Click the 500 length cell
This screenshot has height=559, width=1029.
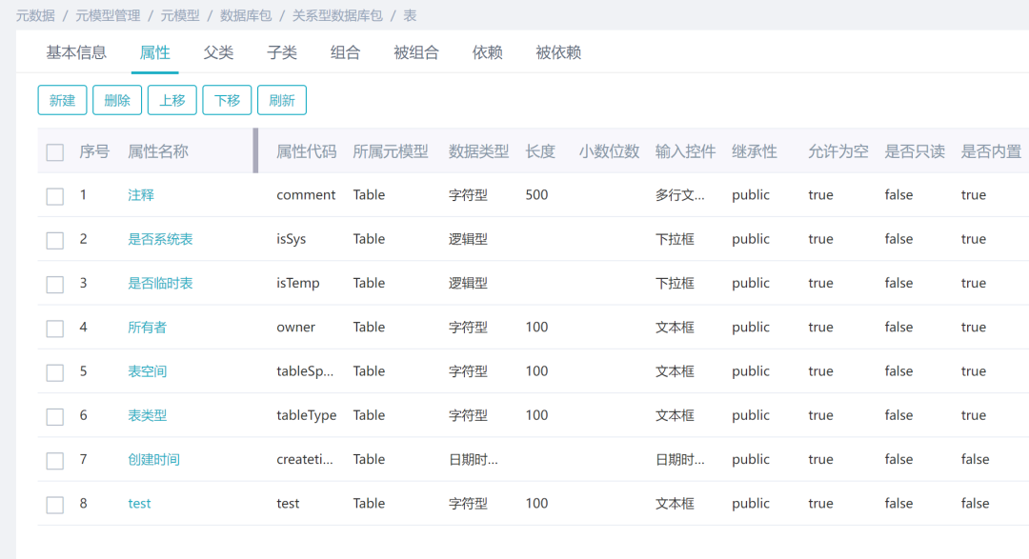coord(536,195)
